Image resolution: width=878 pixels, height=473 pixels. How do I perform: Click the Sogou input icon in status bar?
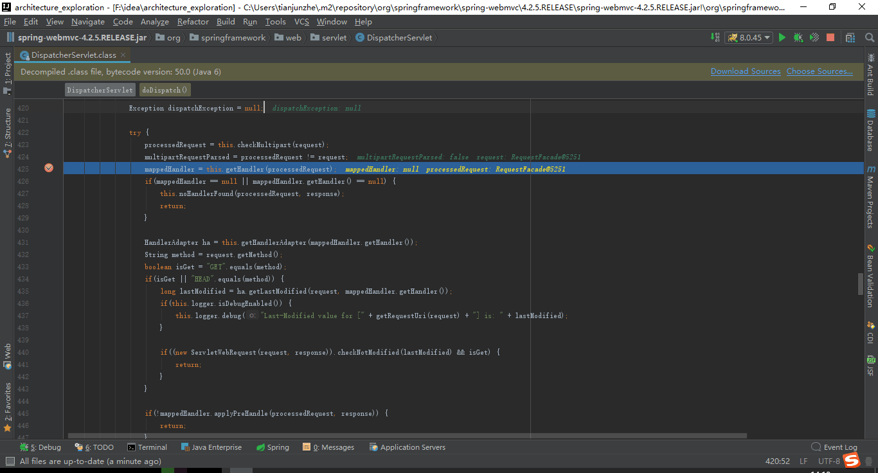853,461
